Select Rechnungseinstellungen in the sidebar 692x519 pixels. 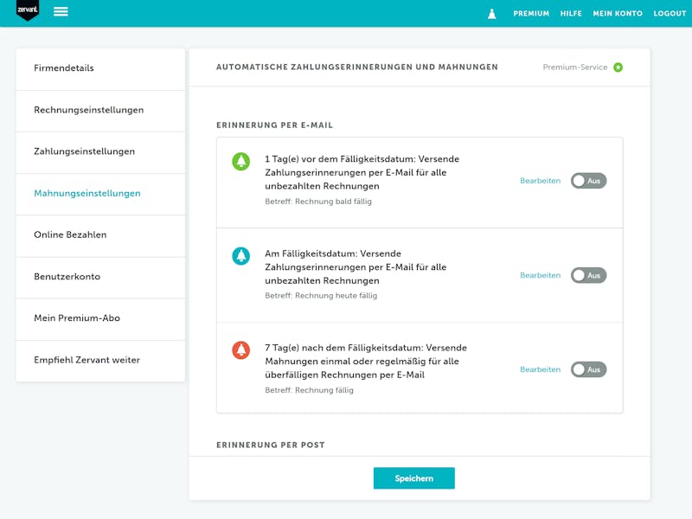coord(100,112)
